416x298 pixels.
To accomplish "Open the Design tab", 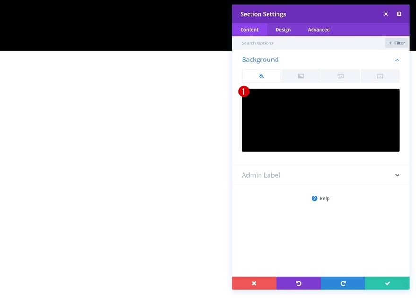I will (283, 30).
